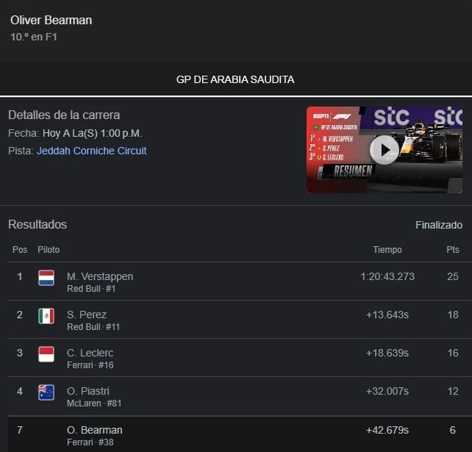The image size is (472, 452).
Task: Click the Tiempo column header
Action: pos(387,250)
